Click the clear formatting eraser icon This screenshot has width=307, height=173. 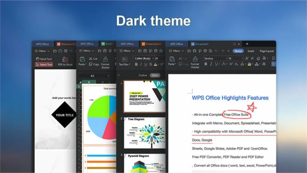[258, 58]
